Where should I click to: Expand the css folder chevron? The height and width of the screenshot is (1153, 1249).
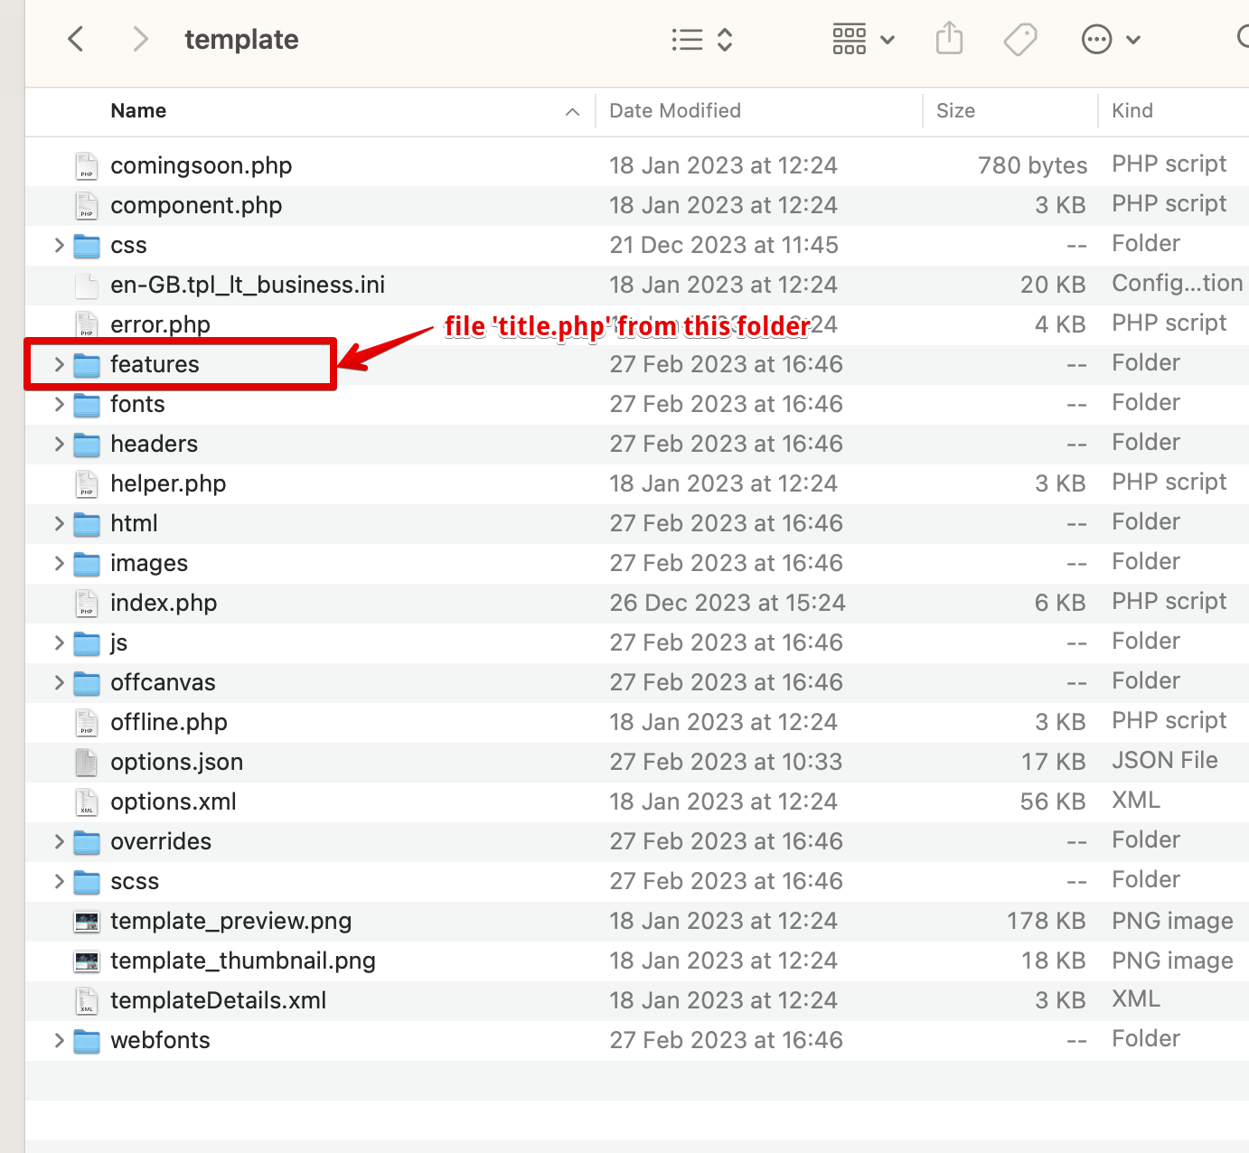click(x=60, y=246)
